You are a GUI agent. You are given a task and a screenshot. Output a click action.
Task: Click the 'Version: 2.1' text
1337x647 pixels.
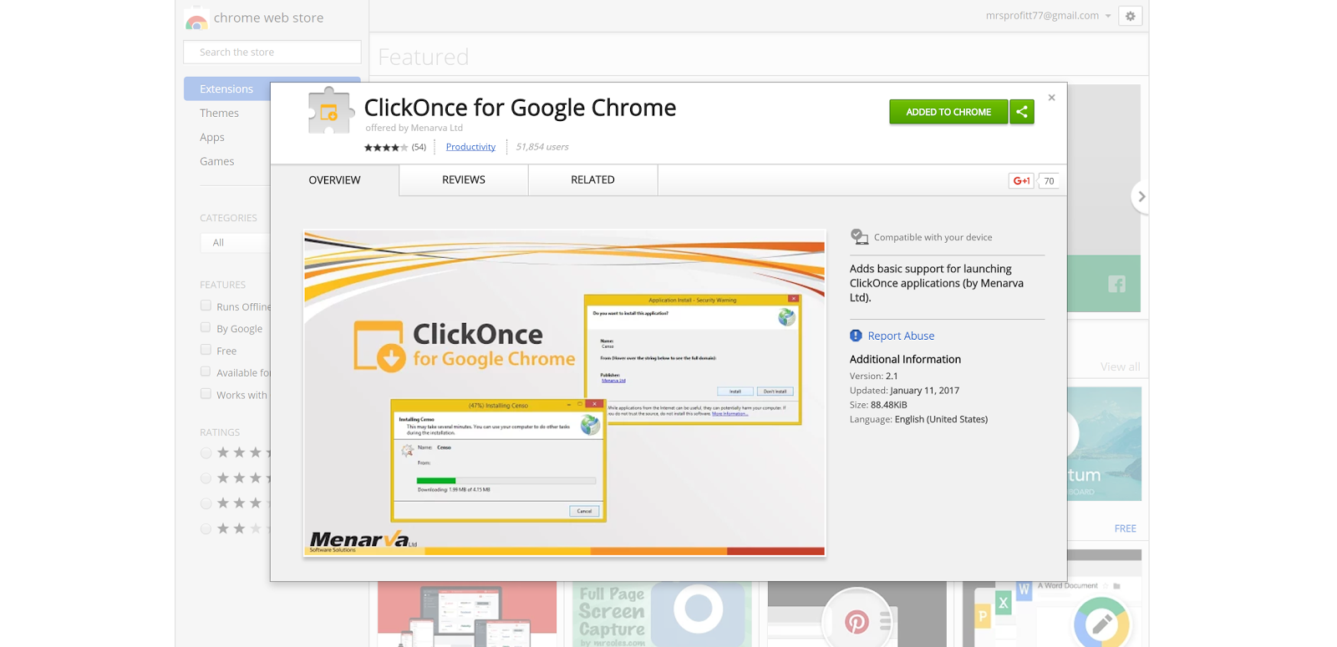[x=874, y=376]
